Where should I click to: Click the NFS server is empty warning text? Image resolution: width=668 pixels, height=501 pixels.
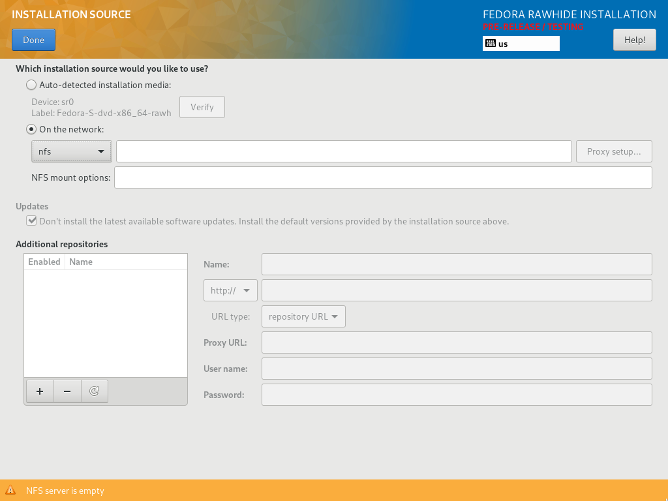pyautogui.click(x=65, y=491)
